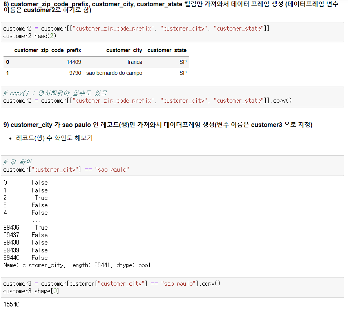The width and height of the screenshot is (348, 310).
Task: Select the zip code value 9790
Action: (x=75, y=73)
